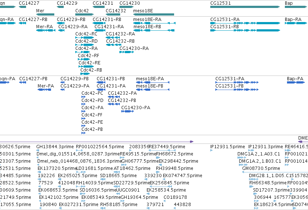Select the meso18E gene bar
The height and width of the screenshot is (210, 308).
click(x=153, y=14)
